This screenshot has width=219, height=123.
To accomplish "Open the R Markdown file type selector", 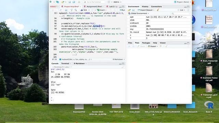I will click(x=119, y=59).
